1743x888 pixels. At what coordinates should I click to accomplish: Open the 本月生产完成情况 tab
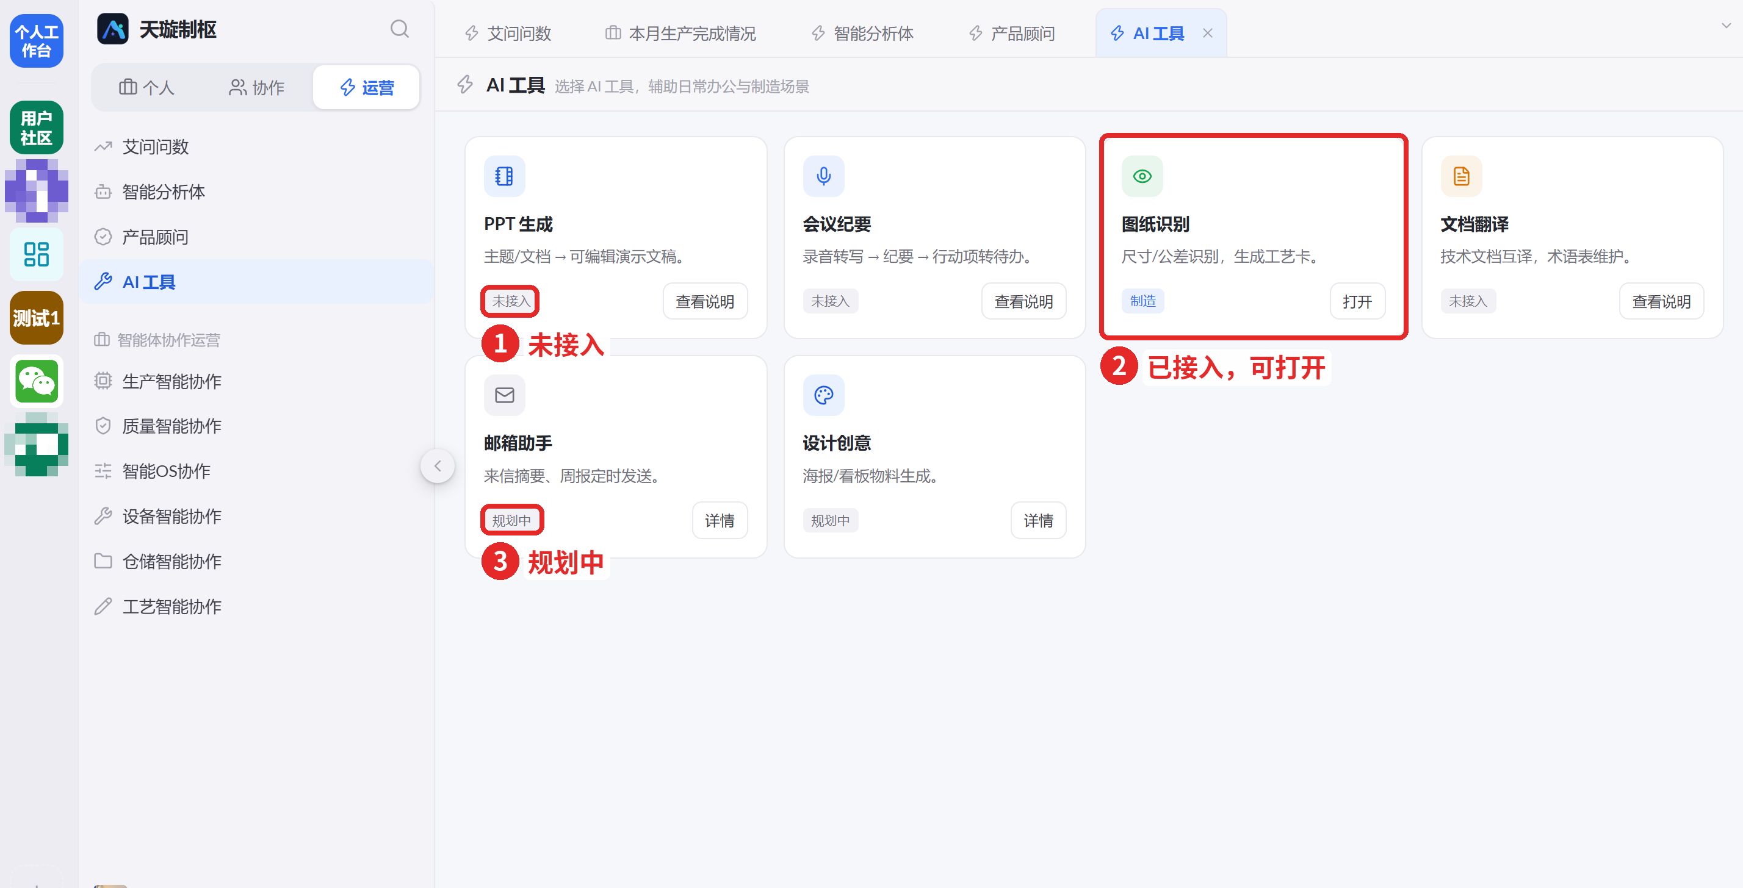pyautogui.click(x=680, y=33)
